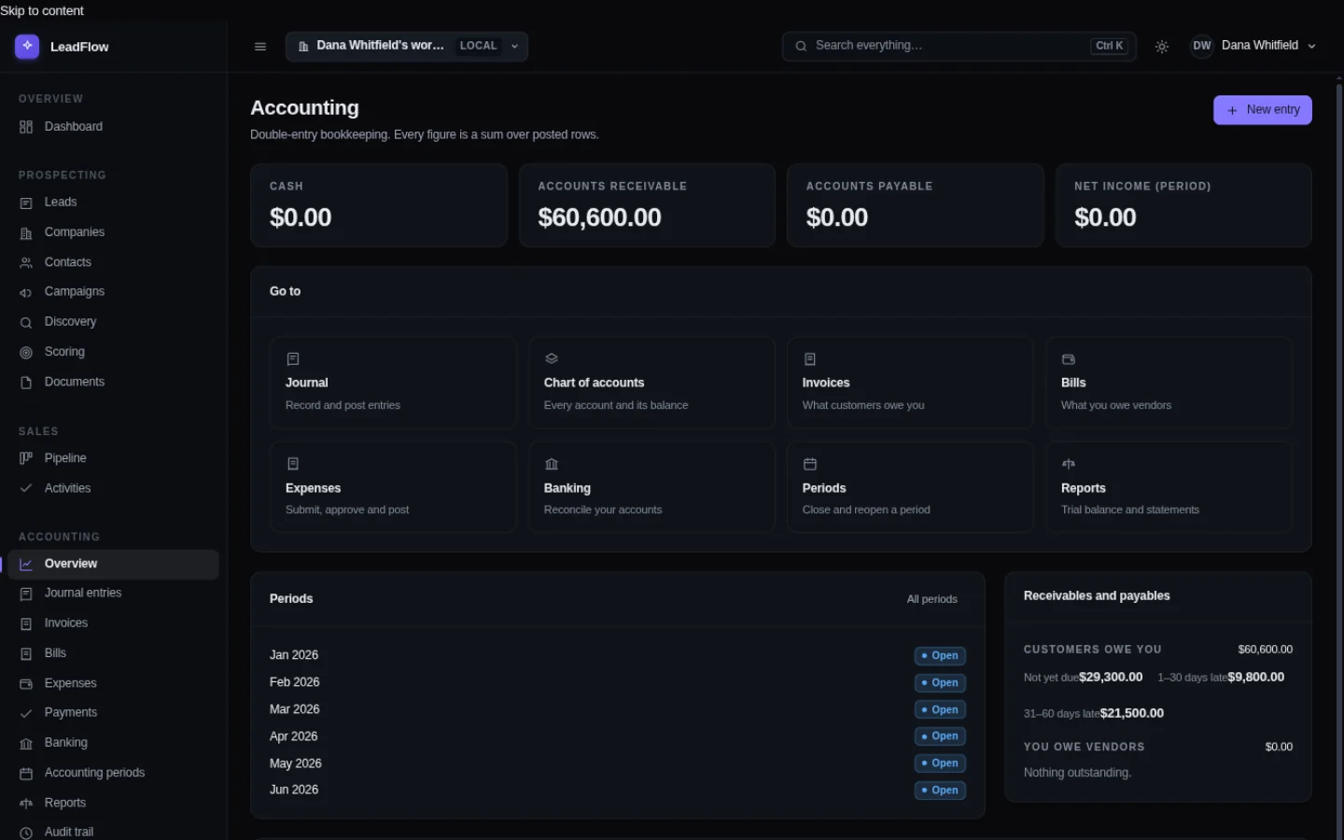This screenshot has height=840, width=1344.
Task: Click the Expenses wallet icon in sidebar
Action: 26,683
